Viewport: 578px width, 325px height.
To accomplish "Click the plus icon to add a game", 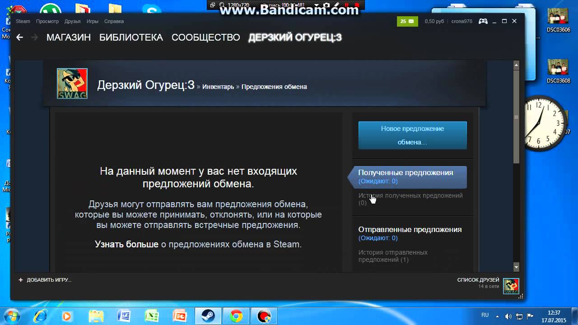I will (20, 280).
